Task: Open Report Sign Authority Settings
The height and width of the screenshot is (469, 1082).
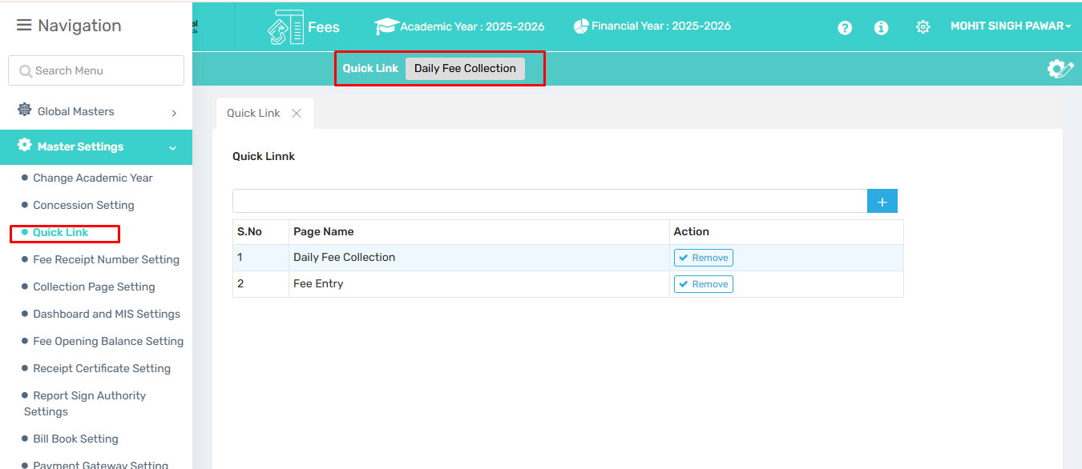Action: coord(85,403)
